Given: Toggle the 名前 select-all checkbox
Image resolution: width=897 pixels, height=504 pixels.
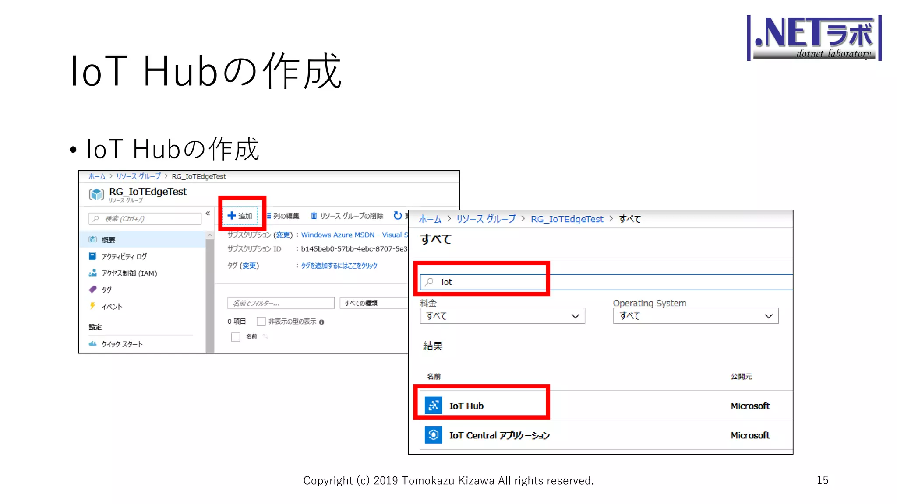Looking at the screenshot, I should pyautogui.click(x=236, y=337).
